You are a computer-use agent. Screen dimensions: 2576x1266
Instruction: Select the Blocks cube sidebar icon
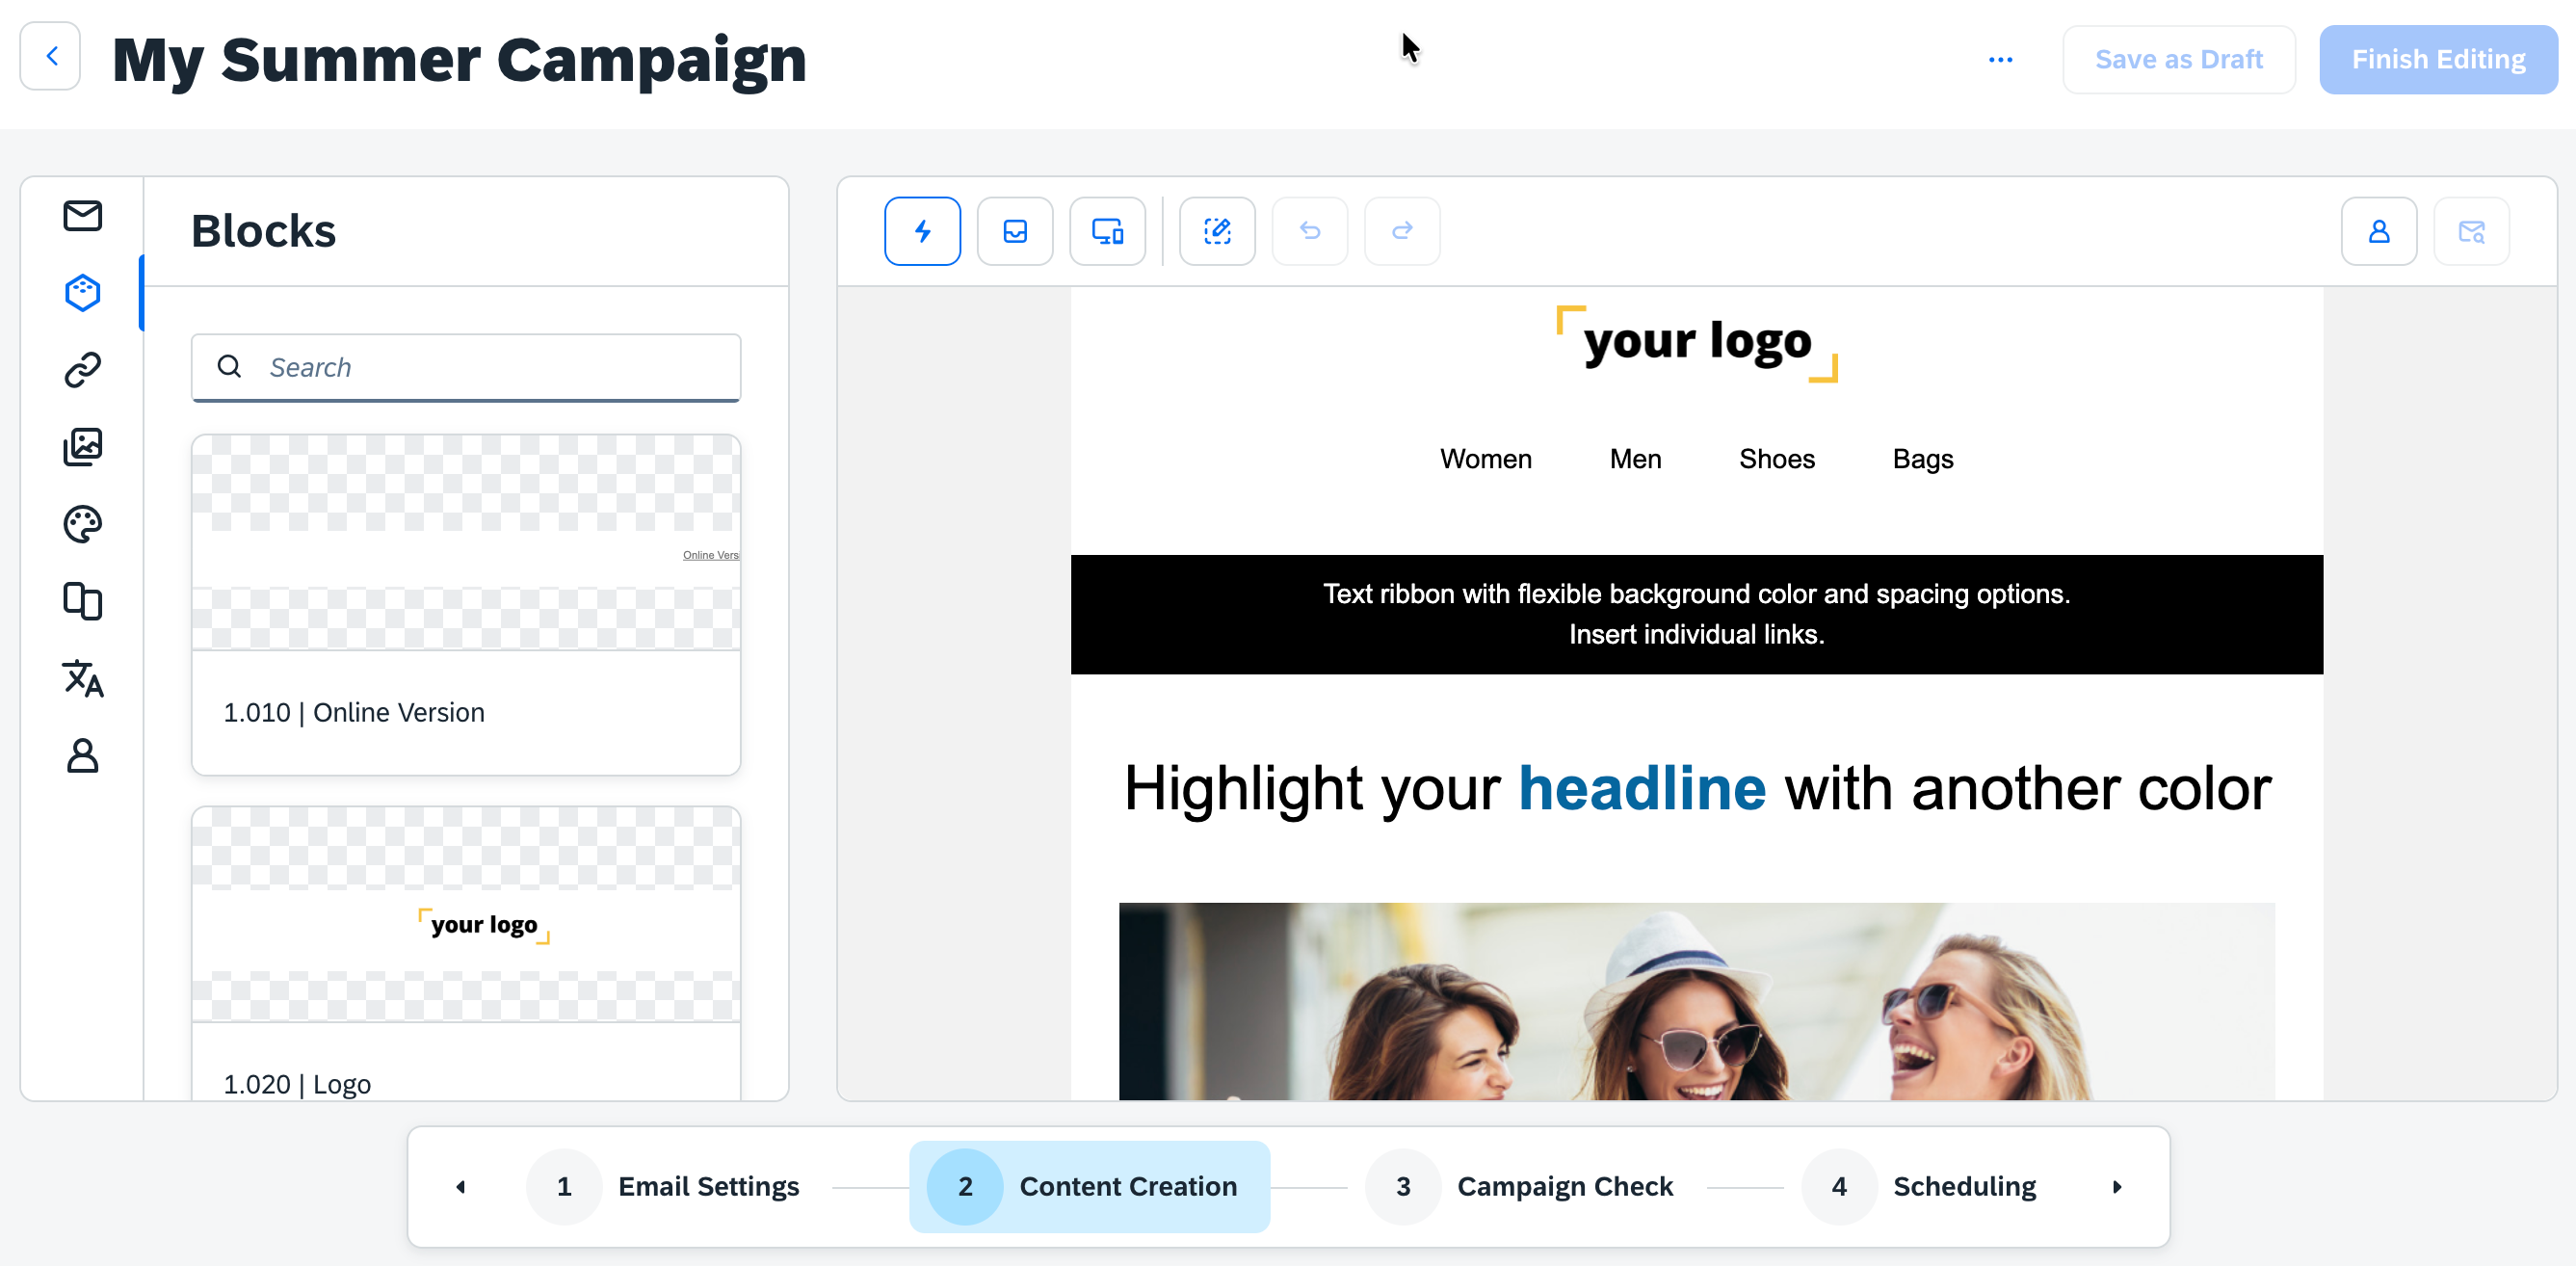pos(82,293)
